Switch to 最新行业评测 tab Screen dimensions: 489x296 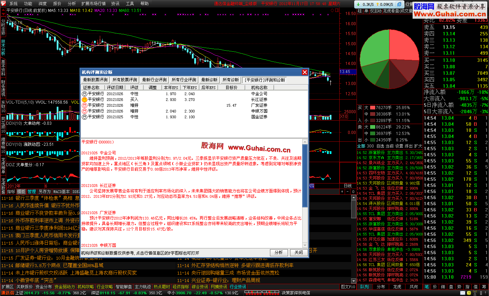[x=155, y=80]
